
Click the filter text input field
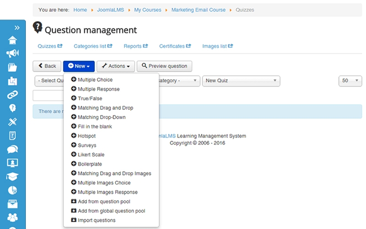click(48, 95)
